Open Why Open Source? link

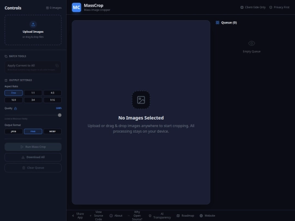(135, 216)
